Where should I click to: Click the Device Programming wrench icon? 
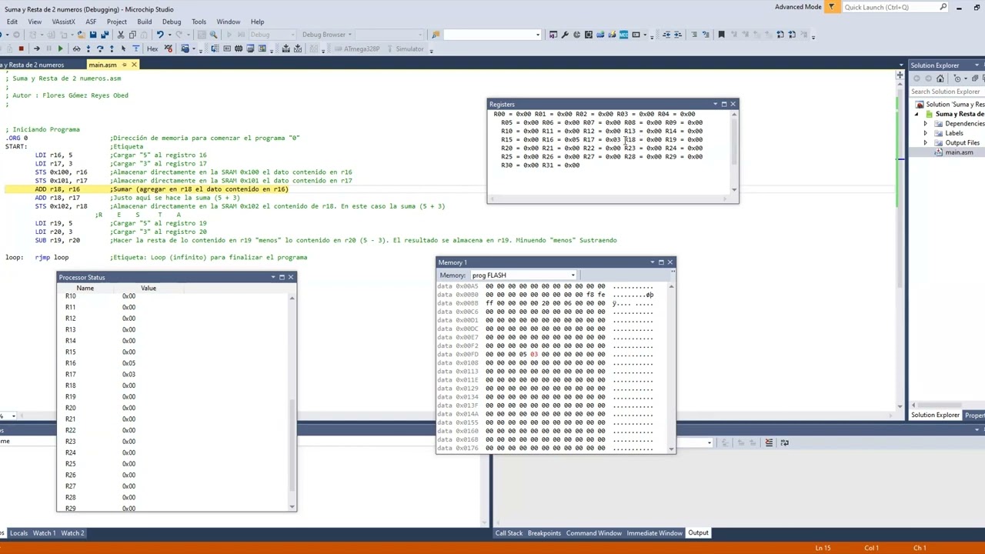click(565, 35)
